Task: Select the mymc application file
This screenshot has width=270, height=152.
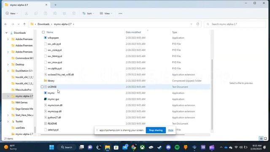Action: (x=51, y=93)
